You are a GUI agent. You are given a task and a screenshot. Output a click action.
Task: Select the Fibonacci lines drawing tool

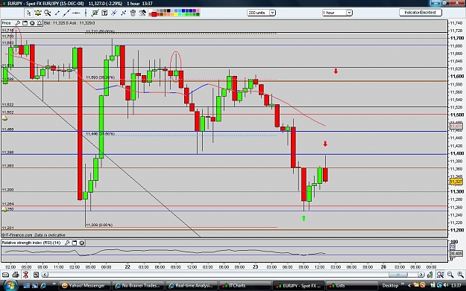point(114,13)
